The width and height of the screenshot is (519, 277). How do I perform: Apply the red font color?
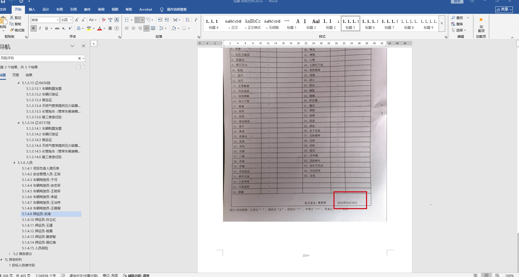[x=100, y=28]
